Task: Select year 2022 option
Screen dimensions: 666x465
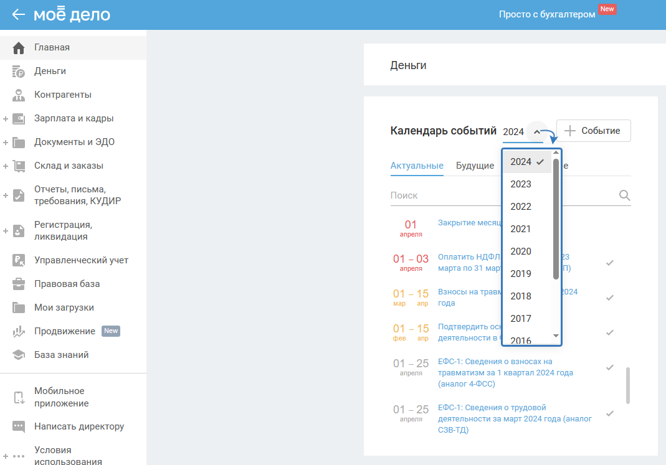Action: click(527, 207)
